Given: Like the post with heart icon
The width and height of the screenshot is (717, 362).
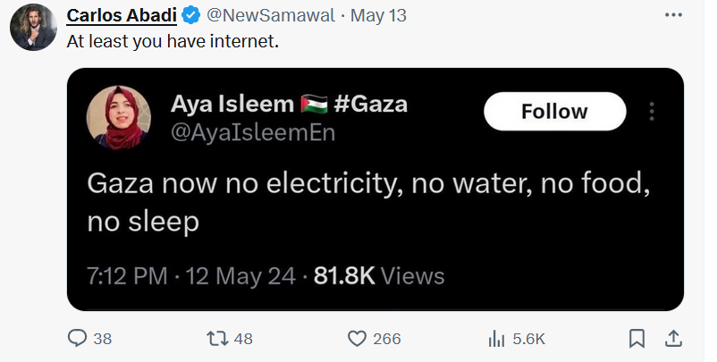Looking at the screenshot, I should tap(357, 339).
